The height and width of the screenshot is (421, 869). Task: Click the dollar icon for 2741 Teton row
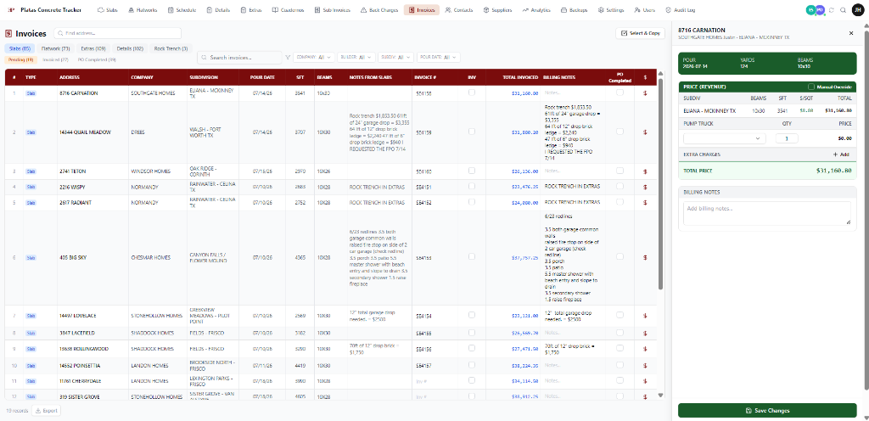645,171
